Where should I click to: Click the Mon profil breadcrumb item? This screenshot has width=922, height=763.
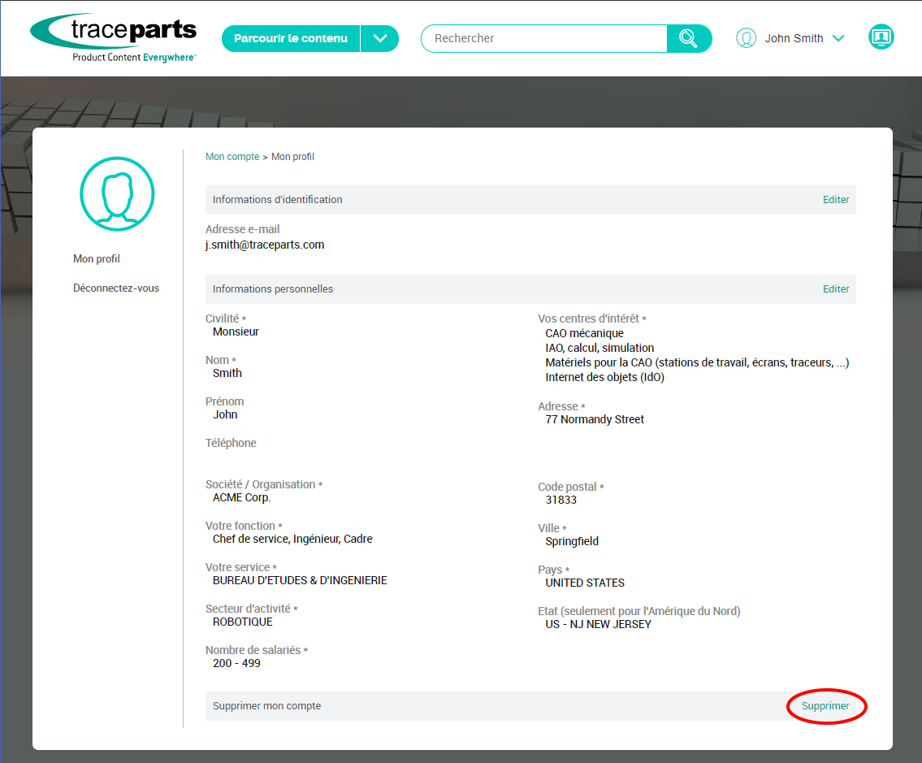coord(292,157)
